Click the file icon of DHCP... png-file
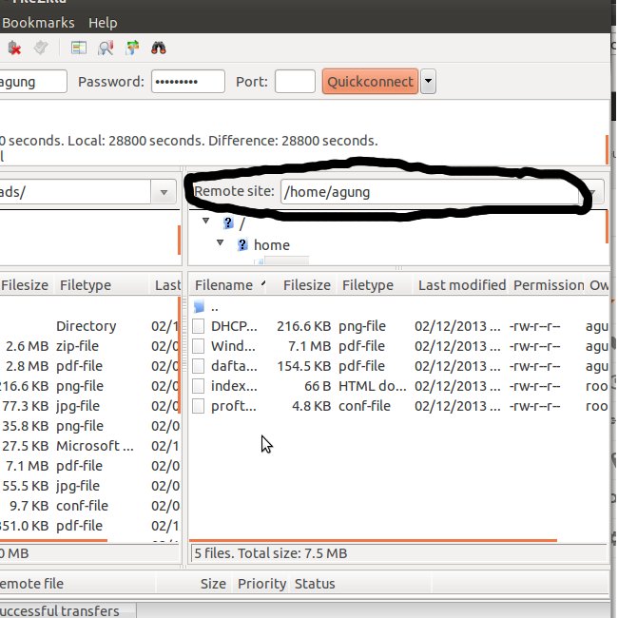This screenshot has width=618, height=618. pos(199,326)
